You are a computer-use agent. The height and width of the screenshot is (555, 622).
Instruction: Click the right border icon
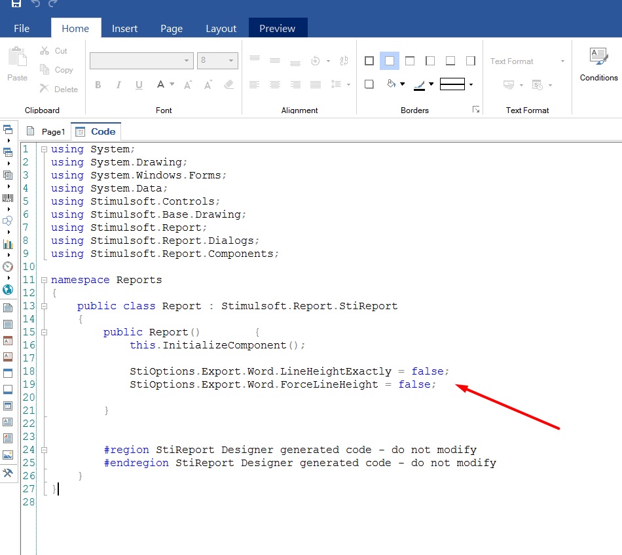(x=471, y=61)
